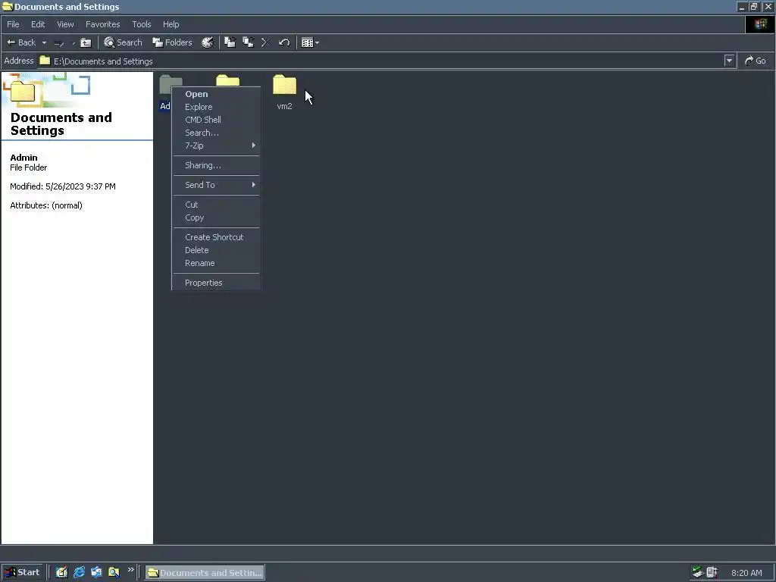Image resolution: width=776 pixels, height=582 pixels.
Task: Expand the 7-Zip submenu
Action: pyautogui.click(x=216, y=145)
